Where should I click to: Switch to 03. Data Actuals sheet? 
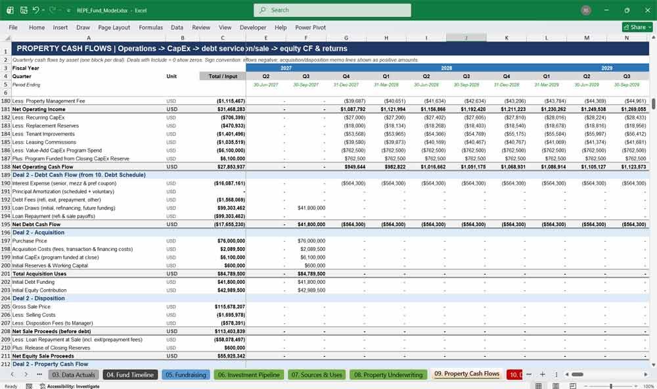(x=74, y=375)
